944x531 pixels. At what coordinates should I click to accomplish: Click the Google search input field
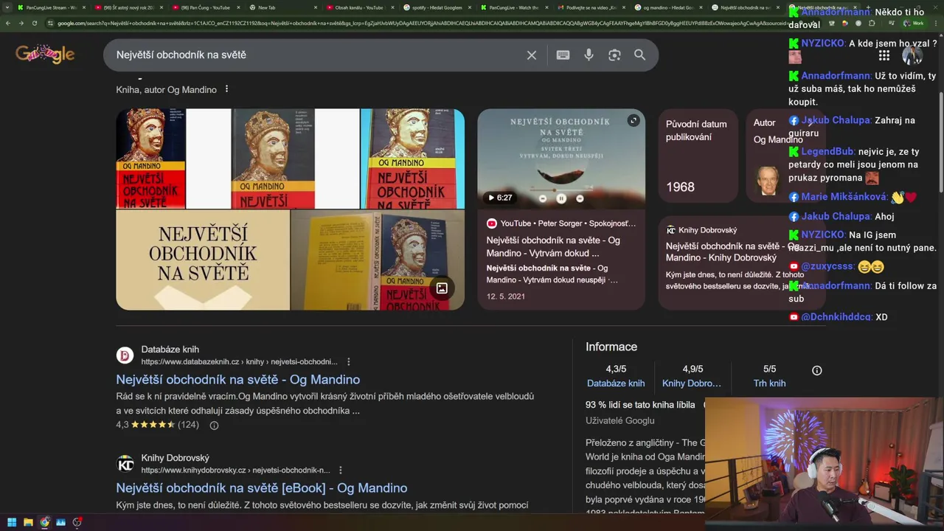pyautogui.click(x=317, y=55)
